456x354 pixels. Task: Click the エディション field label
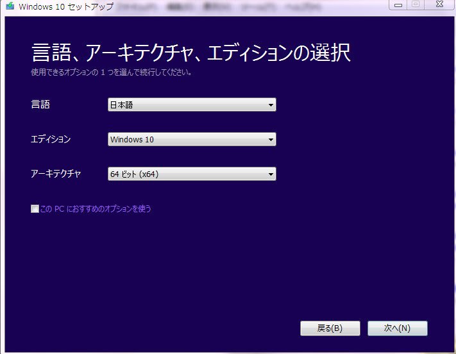(51, 139)
